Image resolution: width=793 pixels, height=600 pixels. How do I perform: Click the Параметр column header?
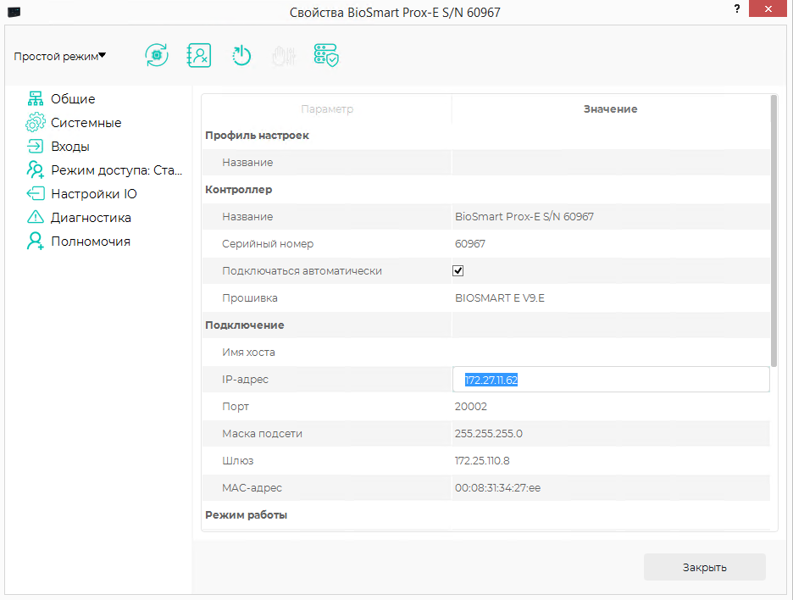pos(327,108)
